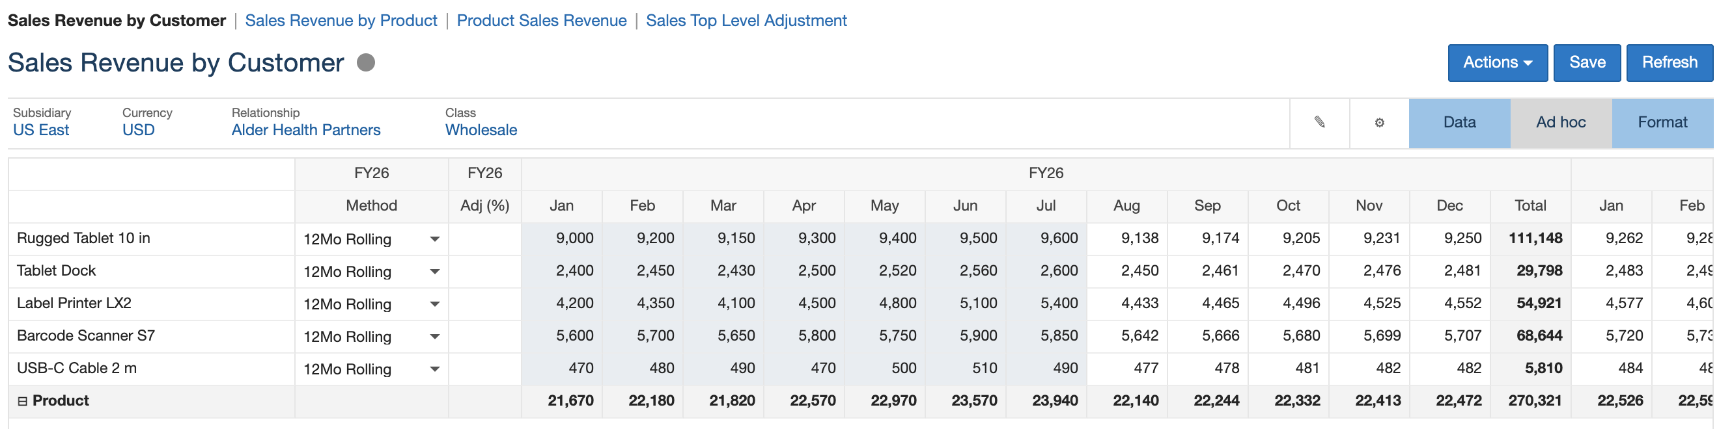Open the Actions dropdown menu
Screen dimensions: 1719x429
[1498, 62]
